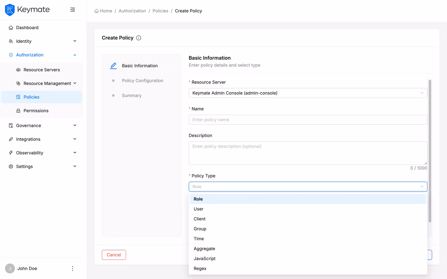Switch to the Summary step

[132, 95]
